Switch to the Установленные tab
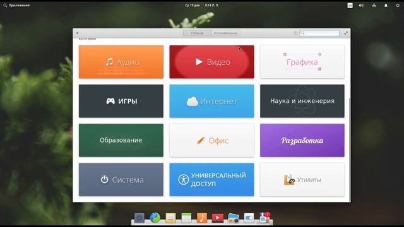 226,33
